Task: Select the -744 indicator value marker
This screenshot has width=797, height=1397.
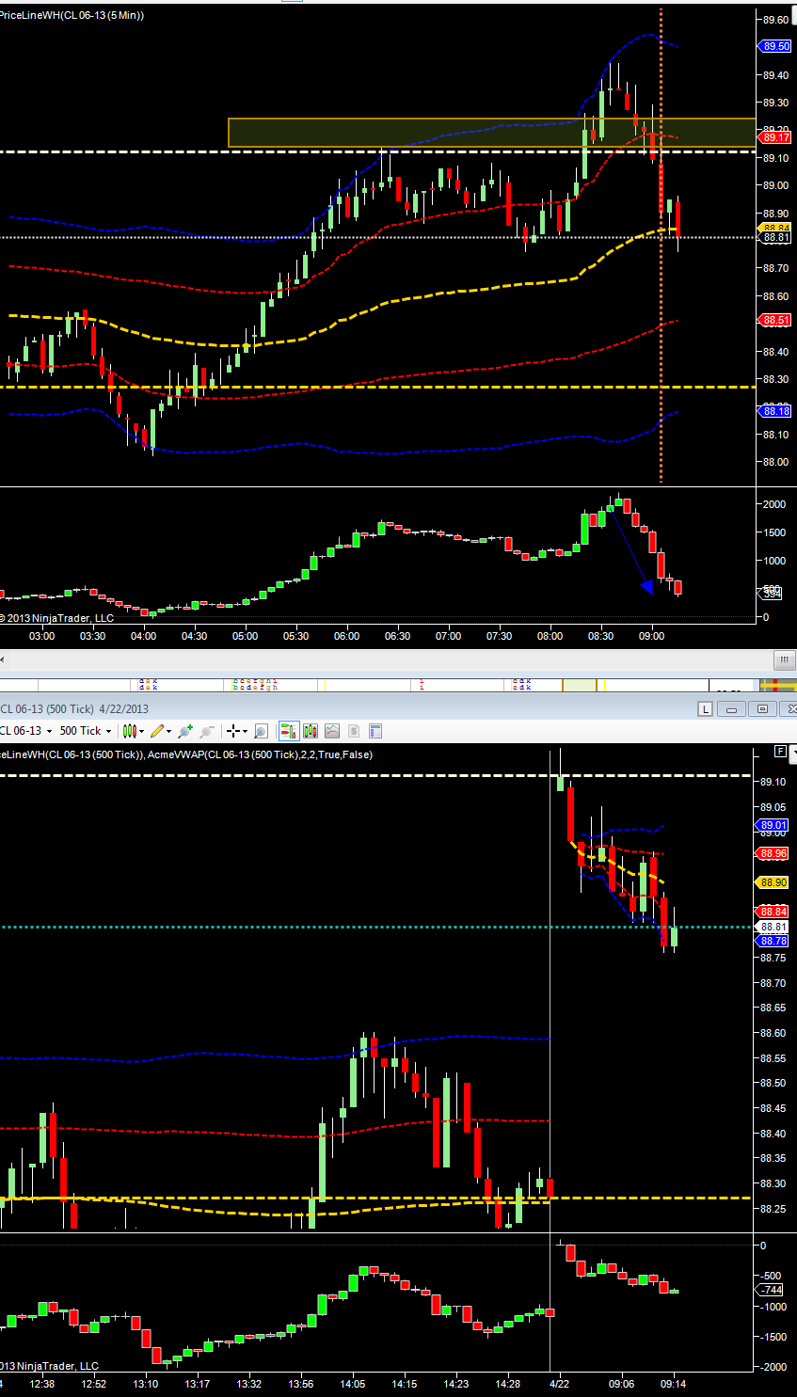Action: click(x=772, y=1290)
